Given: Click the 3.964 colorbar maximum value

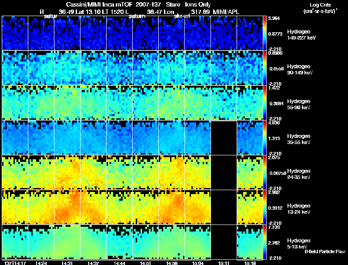Looking at the screenshot, I should [x=274, y=18].
